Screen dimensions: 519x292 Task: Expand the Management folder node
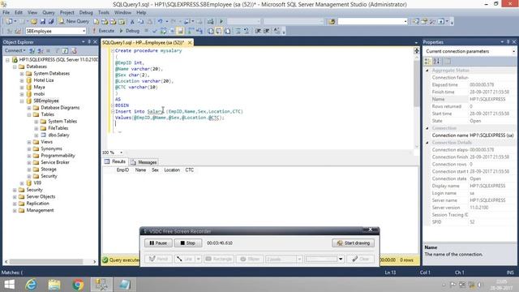[x=15, y=211]
